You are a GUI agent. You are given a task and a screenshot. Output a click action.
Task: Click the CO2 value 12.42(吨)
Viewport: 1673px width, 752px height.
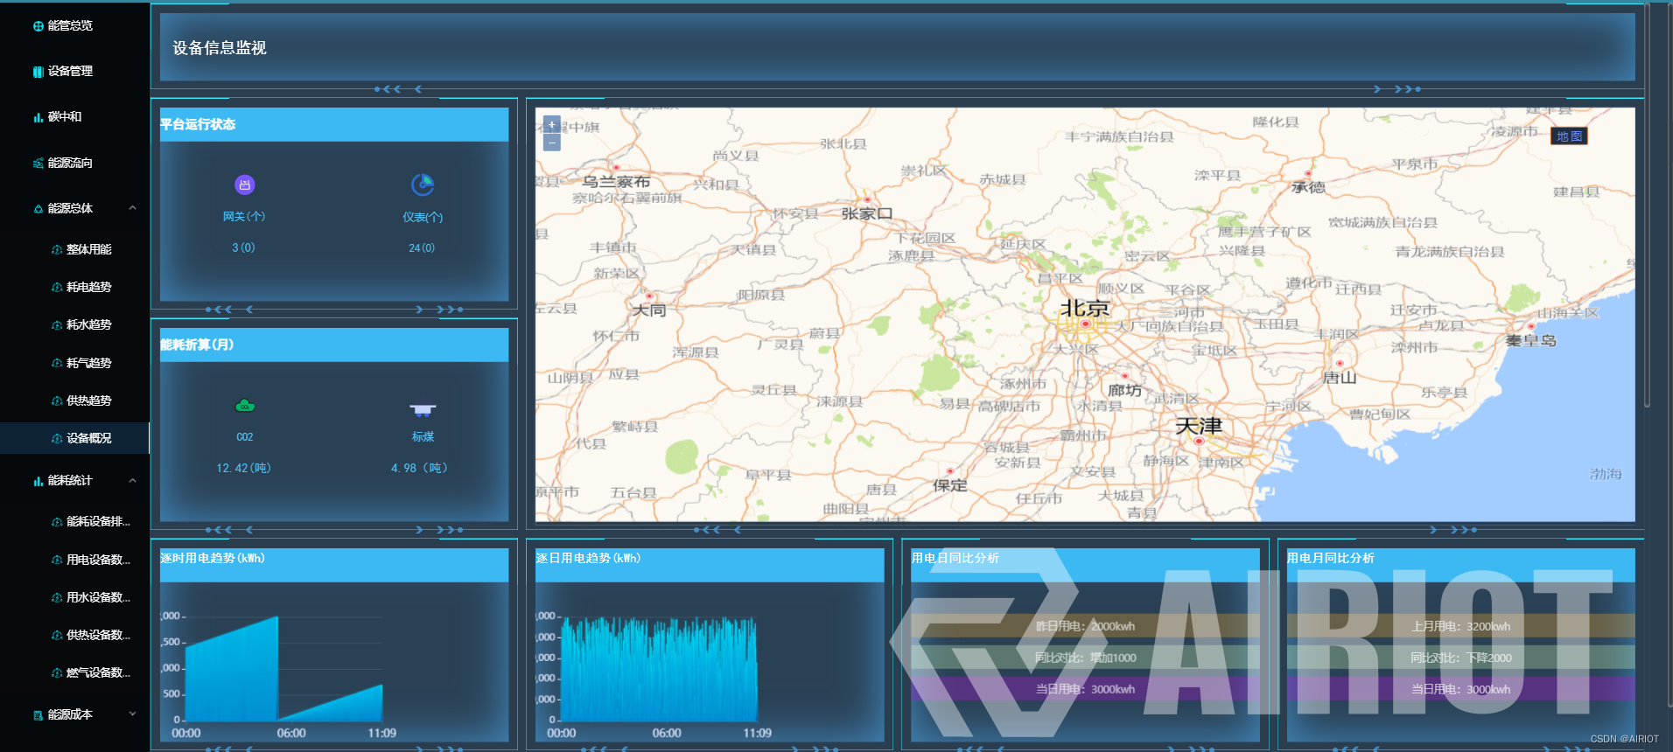click(244, 469)
